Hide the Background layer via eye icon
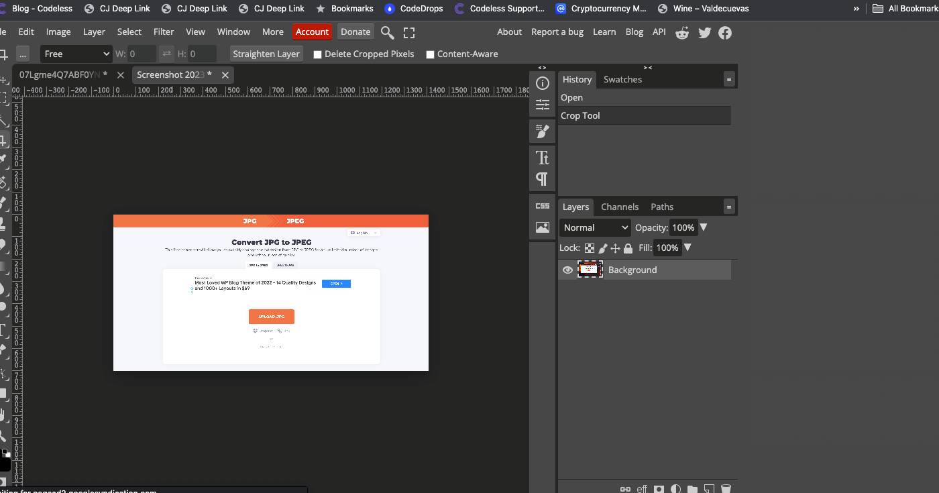The width and height of the screenshot is (939, 493). pyautogui.click(x=567, y=270)
